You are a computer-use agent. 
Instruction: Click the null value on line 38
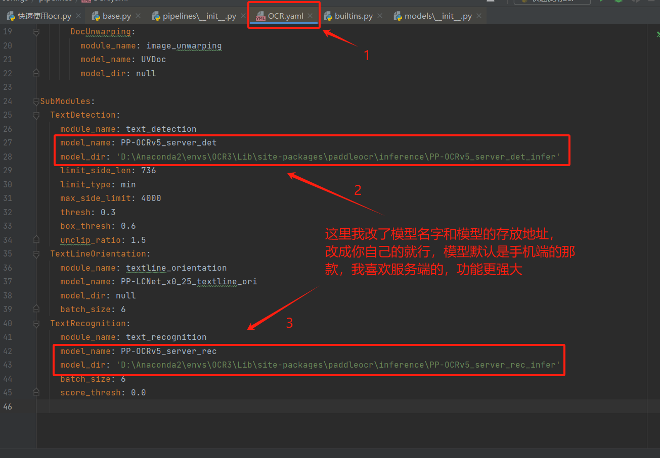126,295
